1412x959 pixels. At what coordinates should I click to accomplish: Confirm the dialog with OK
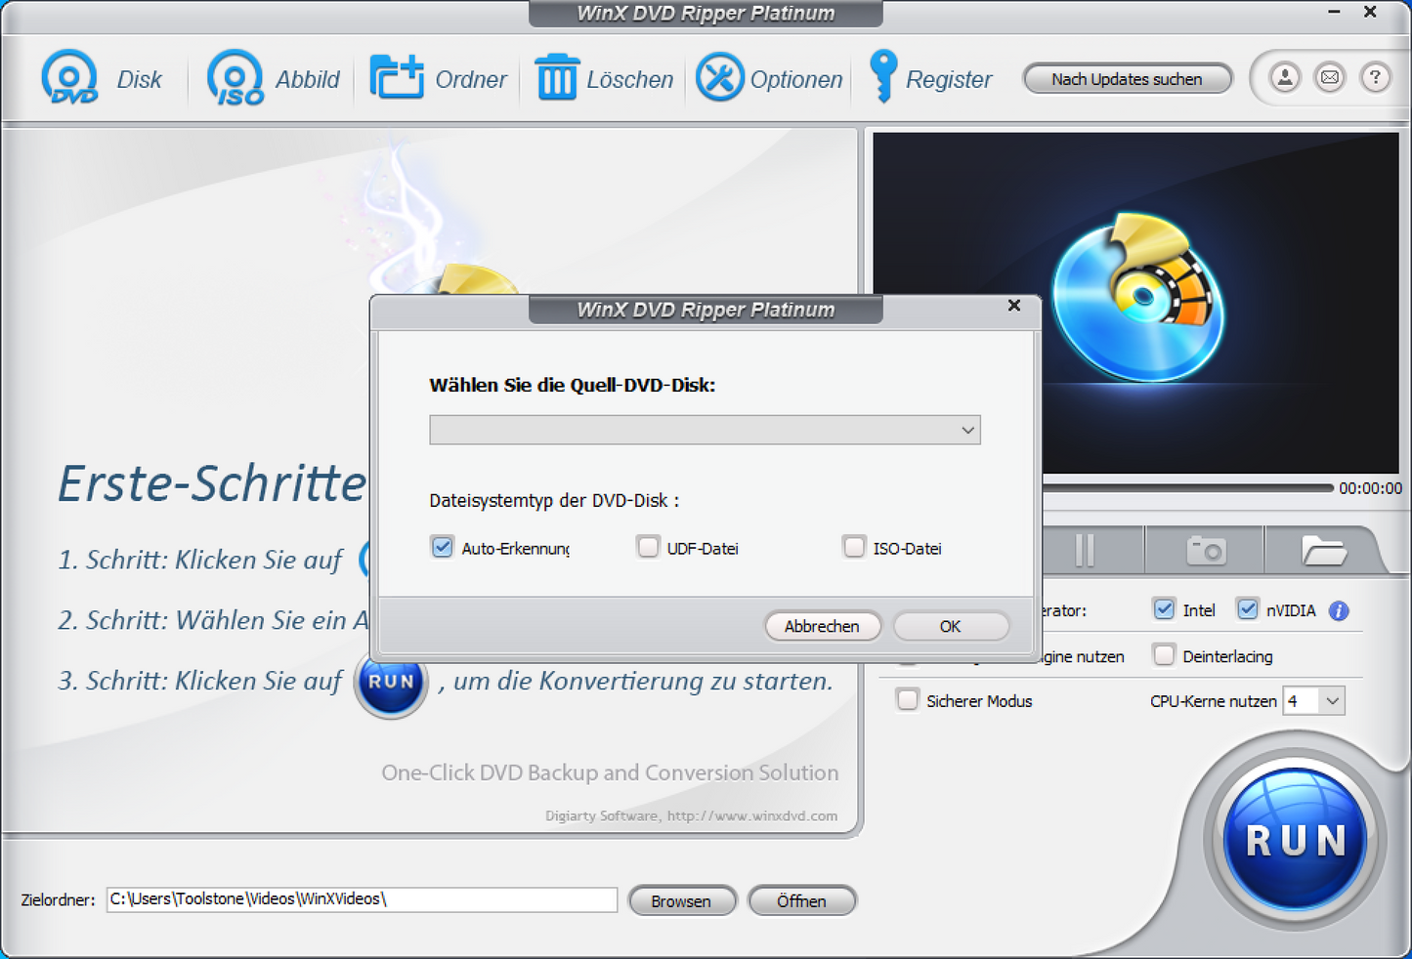(950, 626)
